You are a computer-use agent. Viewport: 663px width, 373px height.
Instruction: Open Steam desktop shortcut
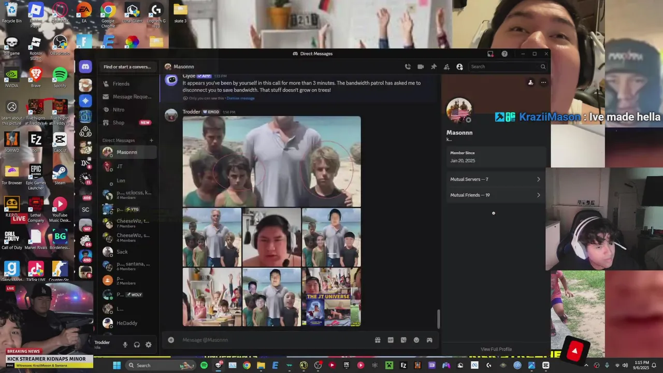point(60,174)
